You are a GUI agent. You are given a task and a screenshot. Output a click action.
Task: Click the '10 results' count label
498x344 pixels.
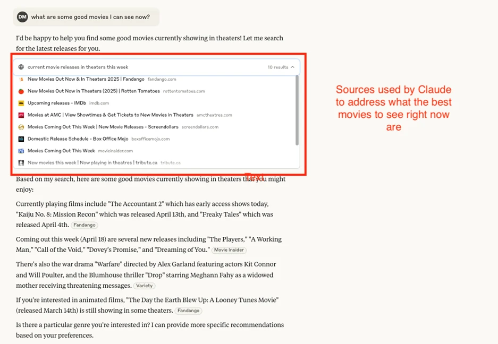[278, 67]
